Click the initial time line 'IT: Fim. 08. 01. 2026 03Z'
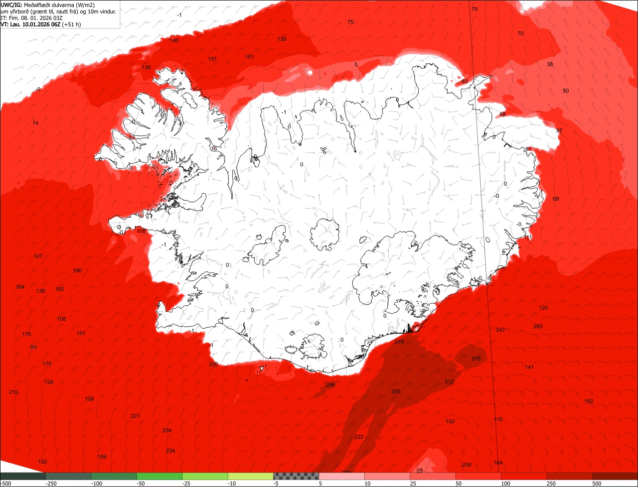 32,17
